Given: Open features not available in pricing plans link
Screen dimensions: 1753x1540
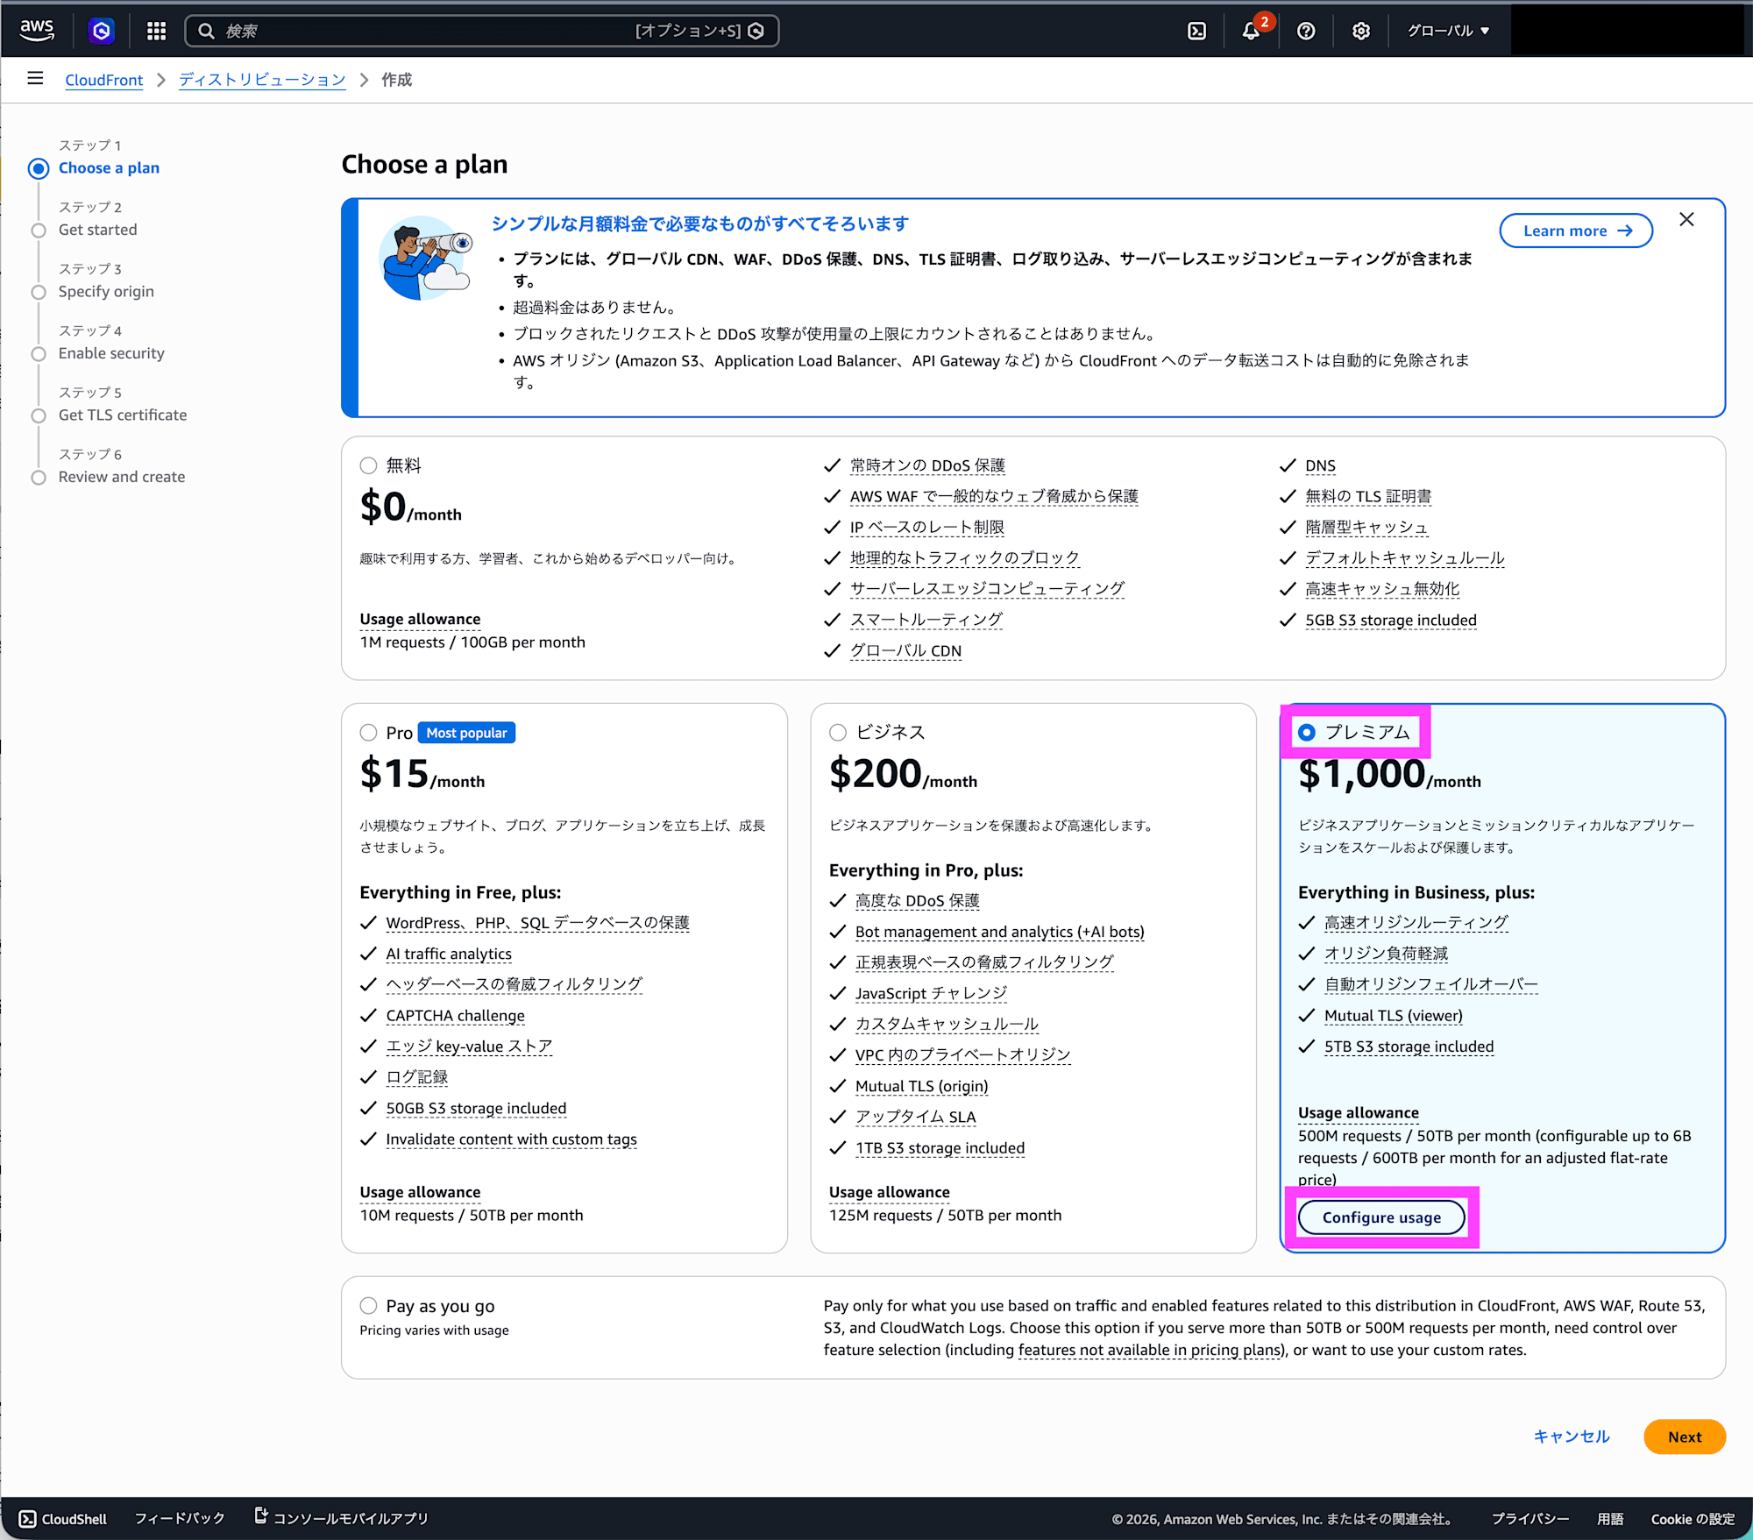Looking at the screenshot, I should (1150, 1351).
